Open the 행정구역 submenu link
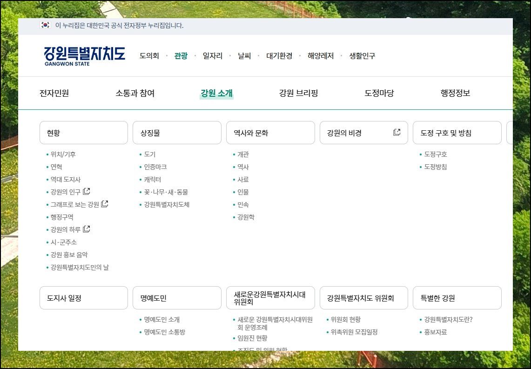The width and height of the screenshot is (531, 369). click(x=62, y=217)
